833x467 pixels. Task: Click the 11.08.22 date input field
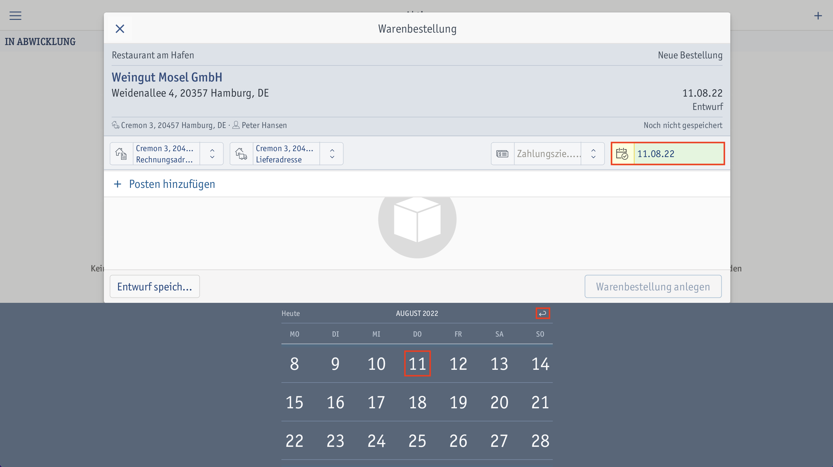pos(679,153)
